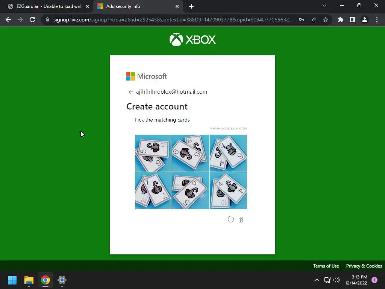The height and width of the screenshot is (289, 385).
Task: Open the clock showing 3:13 PM
Action: (356, 280)
